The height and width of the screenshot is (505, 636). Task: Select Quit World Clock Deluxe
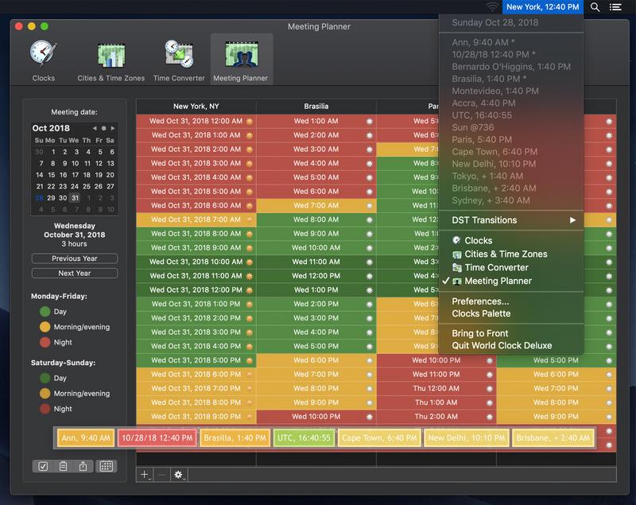pos(511,346)
